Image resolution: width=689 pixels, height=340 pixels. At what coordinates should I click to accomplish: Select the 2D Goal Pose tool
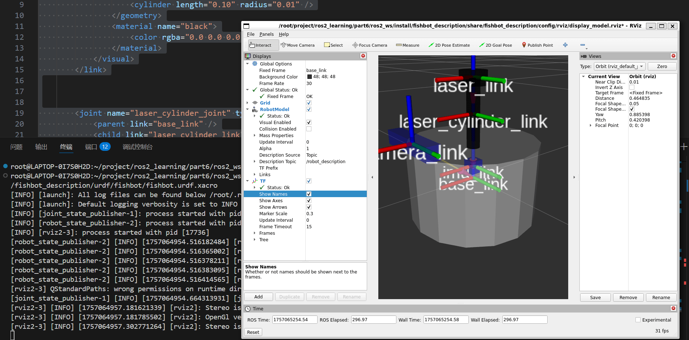coord(496,45)
